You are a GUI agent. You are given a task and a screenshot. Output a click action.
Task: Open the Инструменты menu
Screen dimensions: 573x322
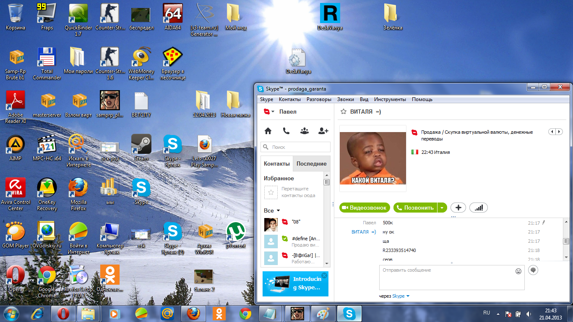tap(390, 99)
